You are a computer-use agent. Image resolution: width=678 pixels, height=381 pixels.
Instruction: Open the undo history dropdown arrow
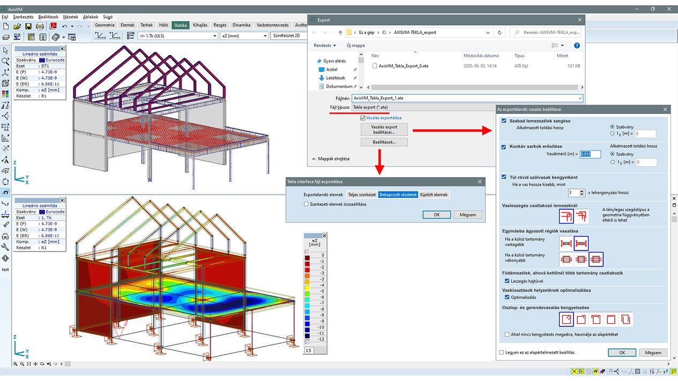[x=71, y=26]
